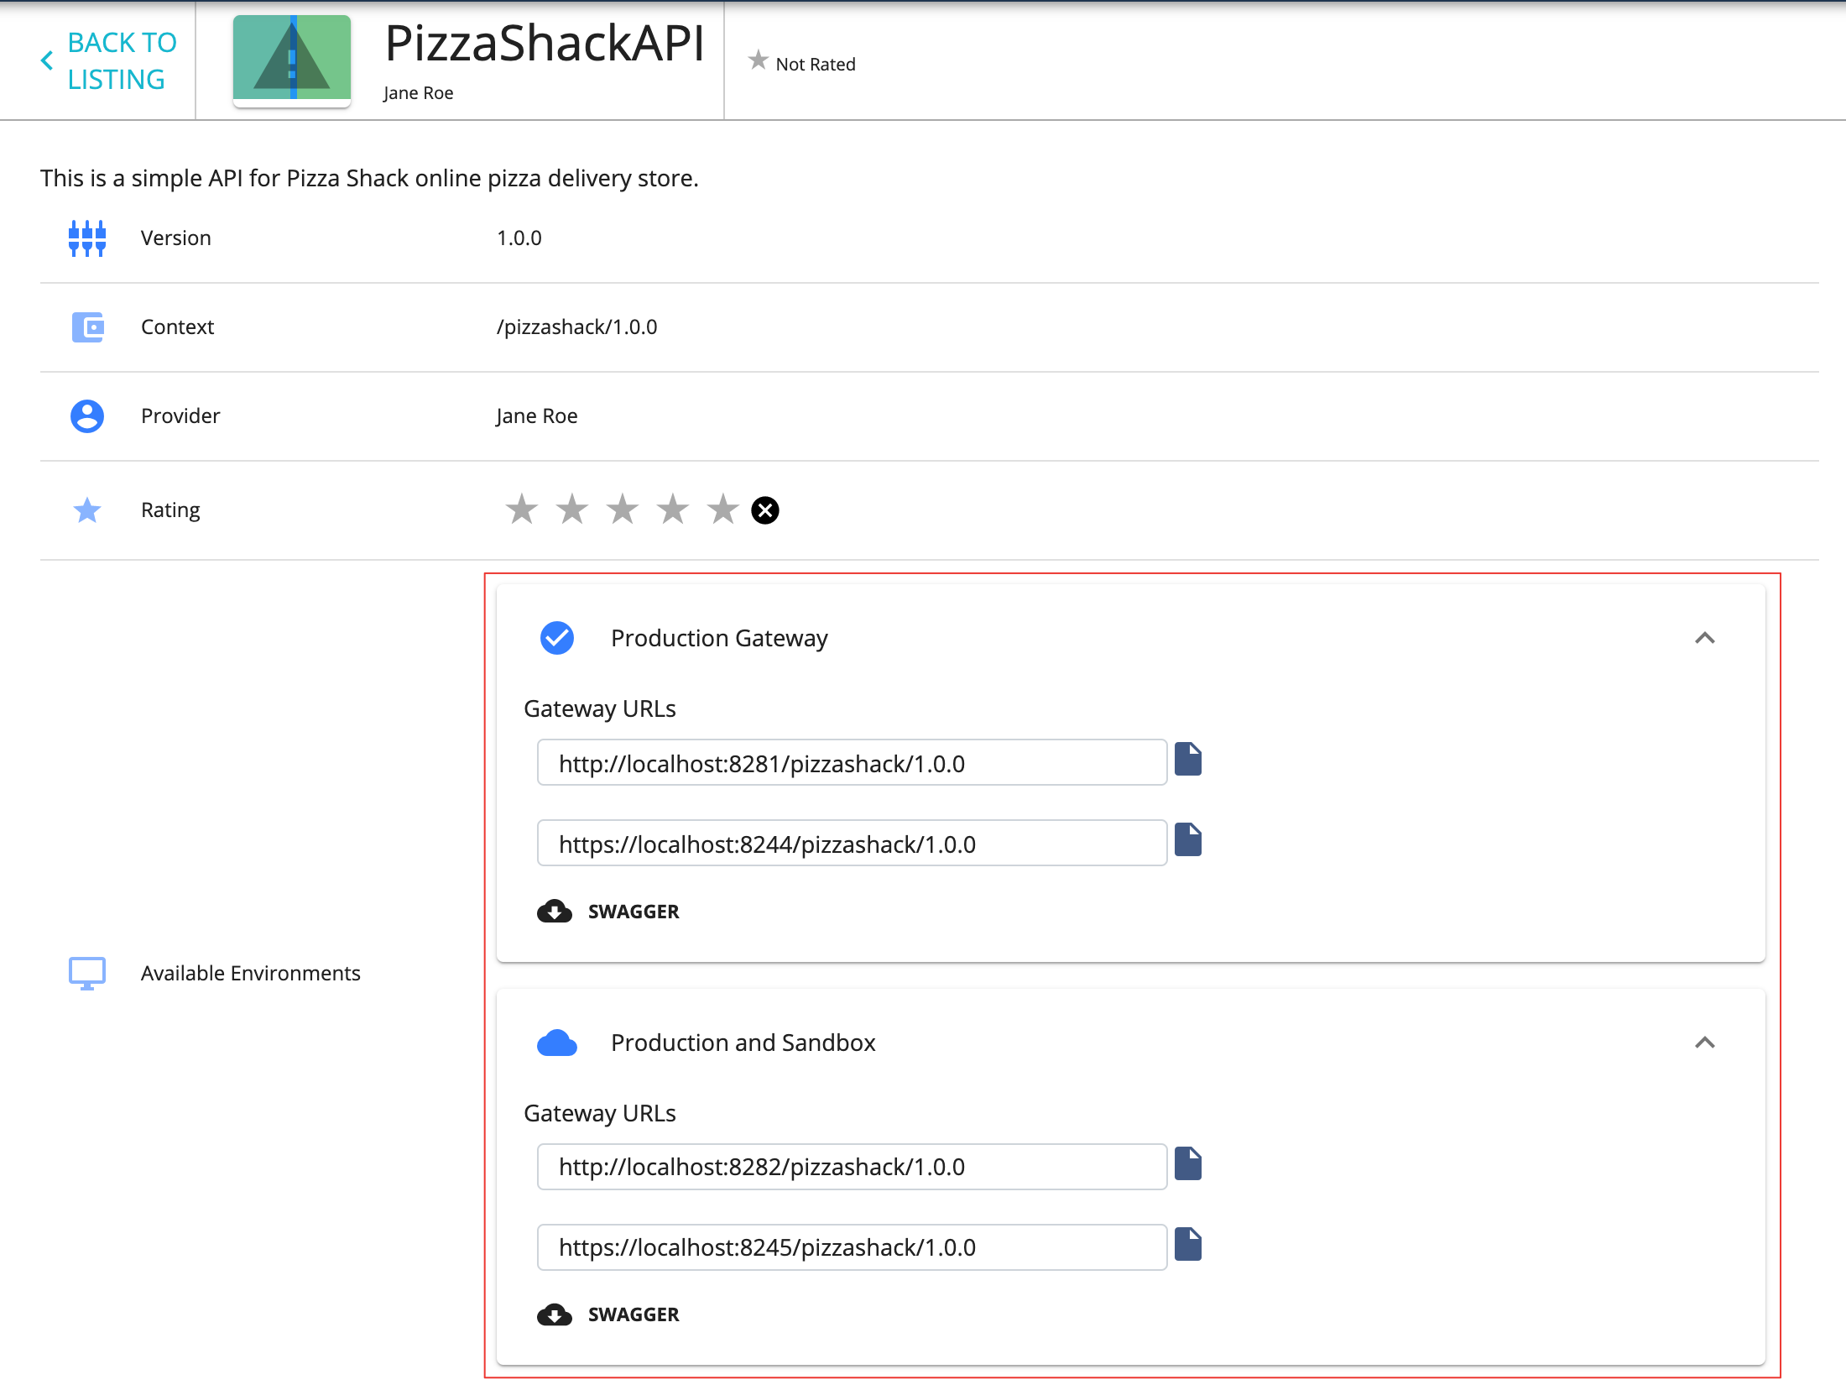Screen dimensions: 1846x1385
Task: Set the rating to three stars
Action: 621,509
